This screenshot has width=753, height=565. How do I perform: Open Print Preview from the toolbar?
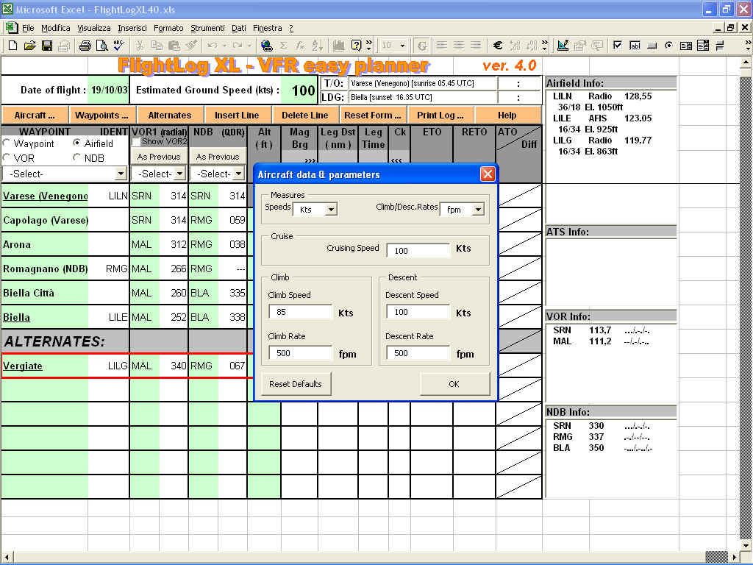(101, 46)
